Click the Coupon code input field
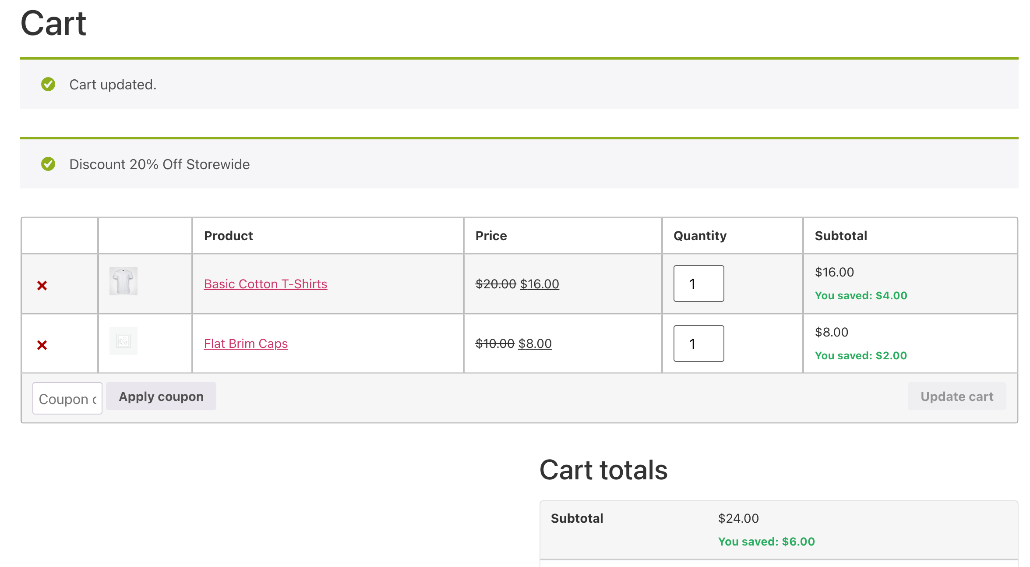1030x567 pixels. point(67,398)
